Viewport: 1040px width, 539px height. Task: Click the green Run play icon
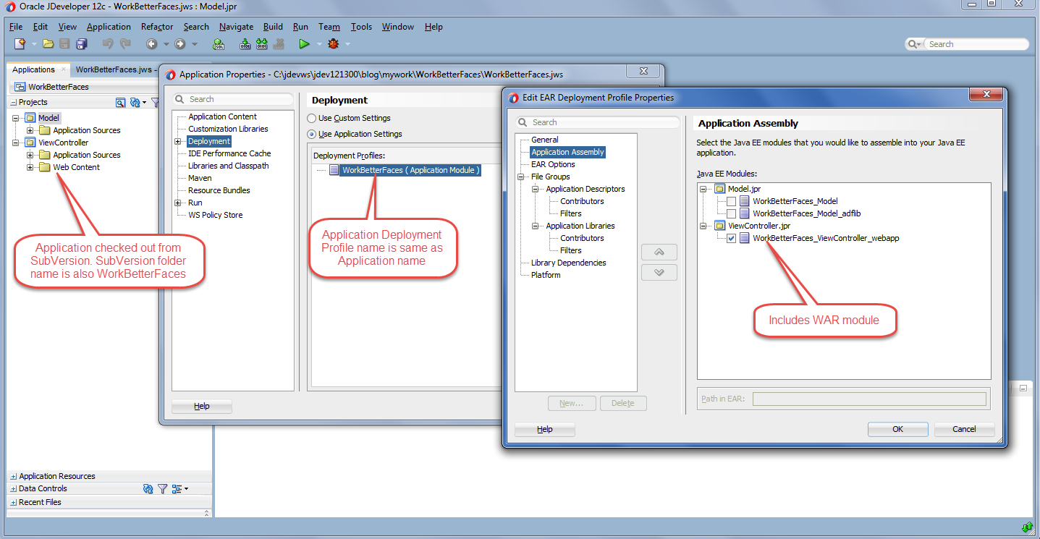pyautogui.click(x=304, y=44)
